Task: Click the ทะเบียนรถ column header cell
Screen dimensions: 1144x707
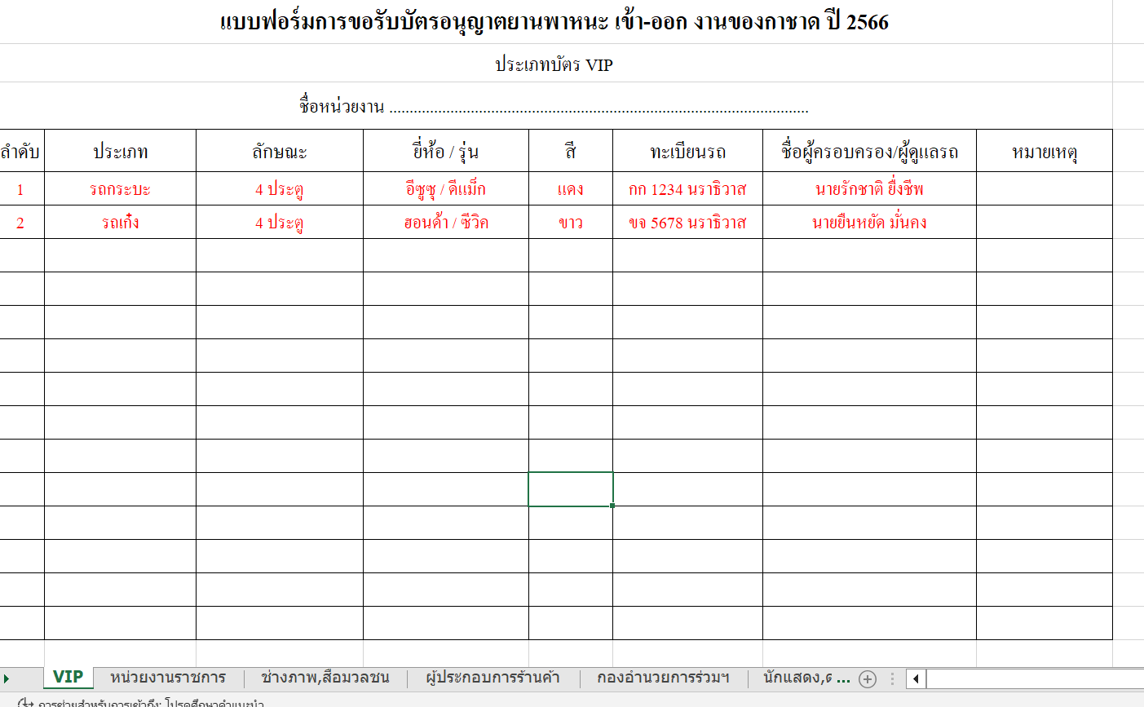Action: point(687,152)
